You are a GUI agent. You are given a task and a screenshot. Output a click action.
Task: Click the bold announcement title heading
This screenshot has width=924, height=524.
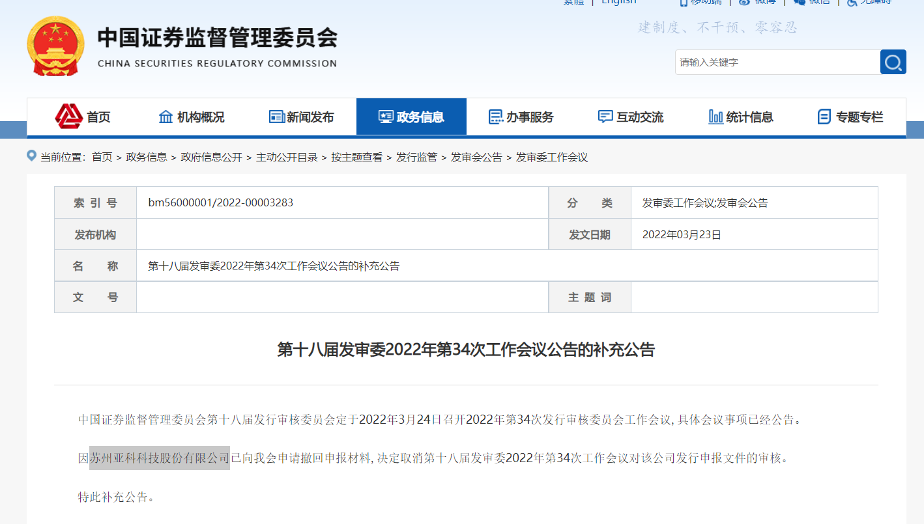click(466, 350)
